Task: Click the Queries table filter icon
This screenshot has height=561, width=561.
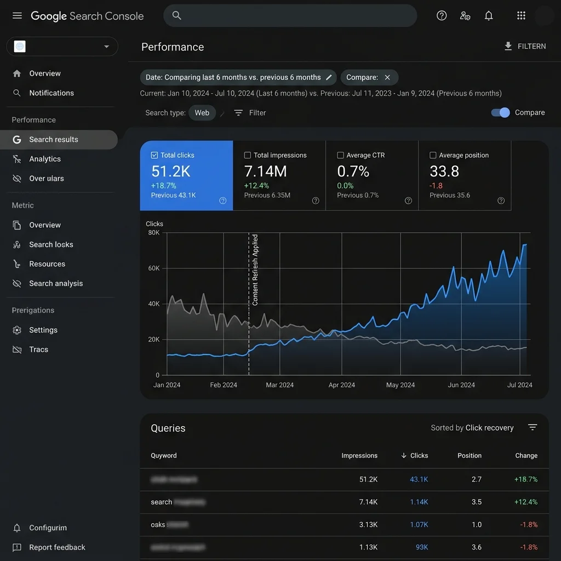Action: pos(533,427)
